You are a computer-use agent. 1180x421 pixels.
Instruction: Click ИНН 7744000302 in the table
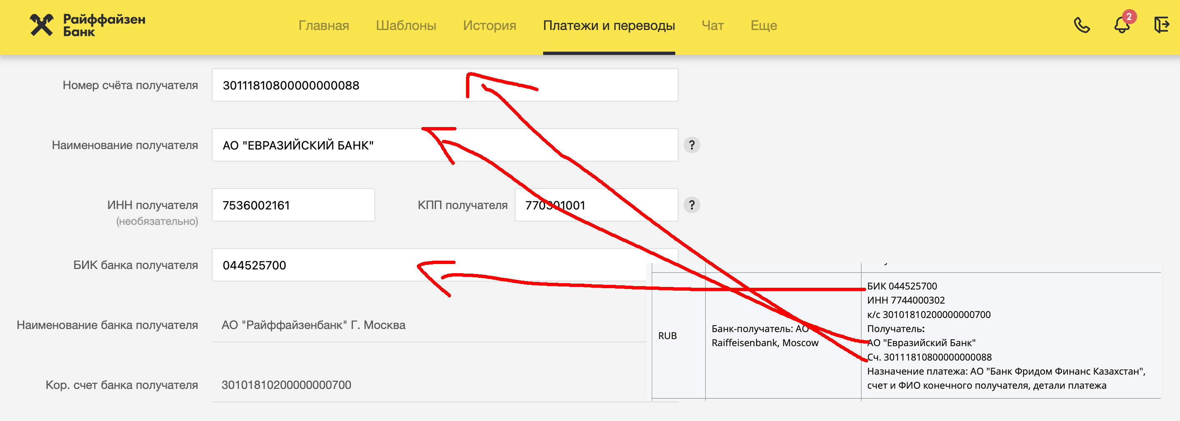tap(906, 301)
